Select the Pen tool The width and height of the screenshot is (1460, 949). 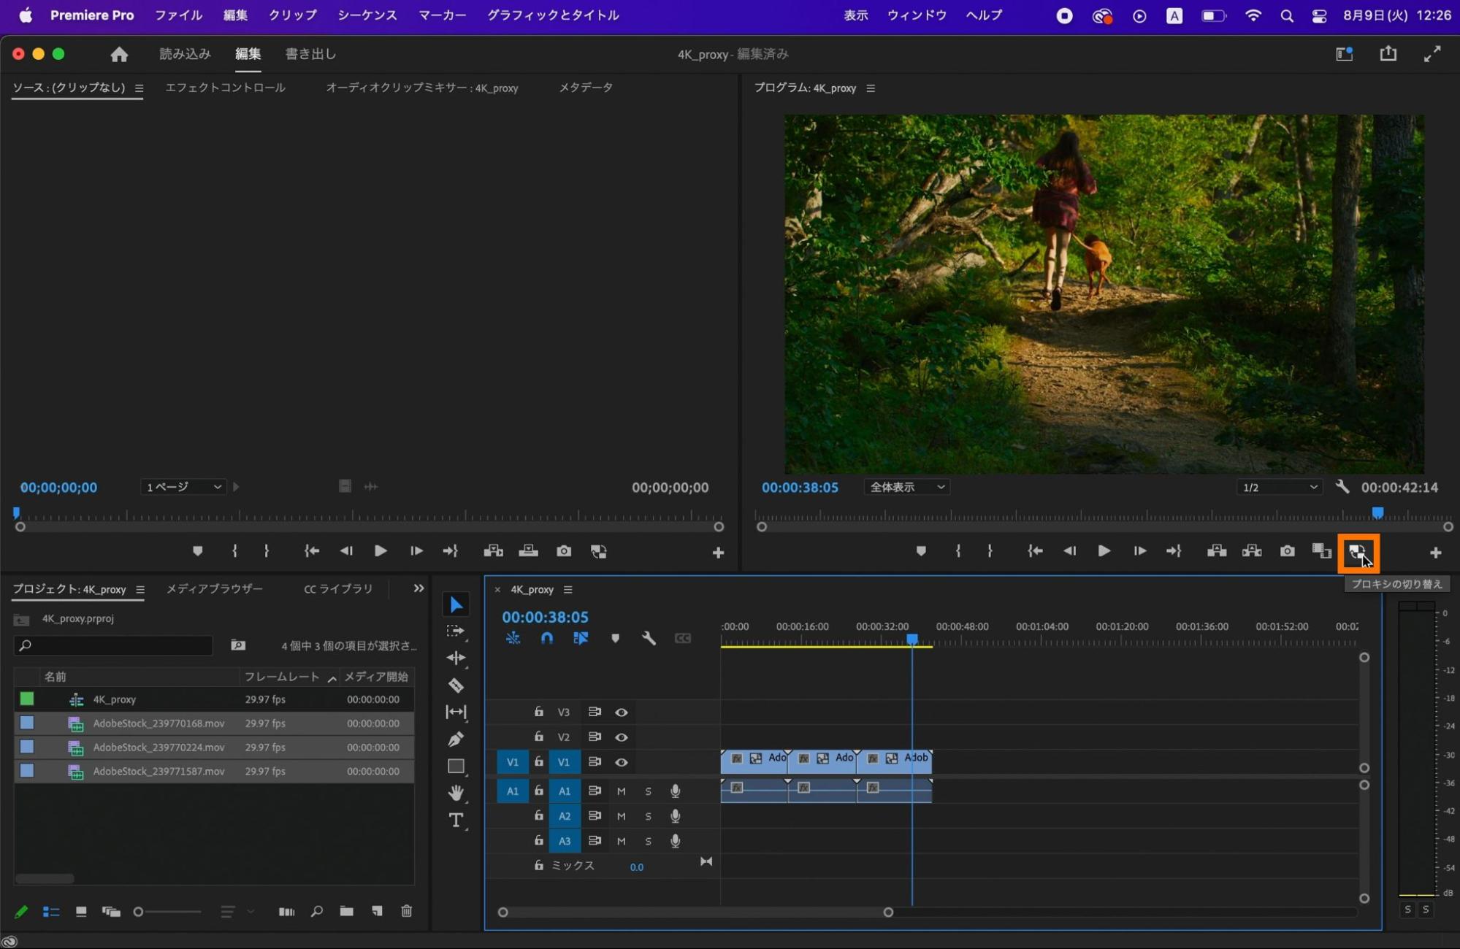pyautogui.click(x=456, y=739)
